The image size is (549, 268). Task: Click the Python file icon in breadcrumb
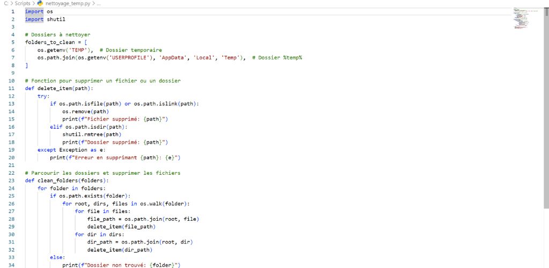40,3
